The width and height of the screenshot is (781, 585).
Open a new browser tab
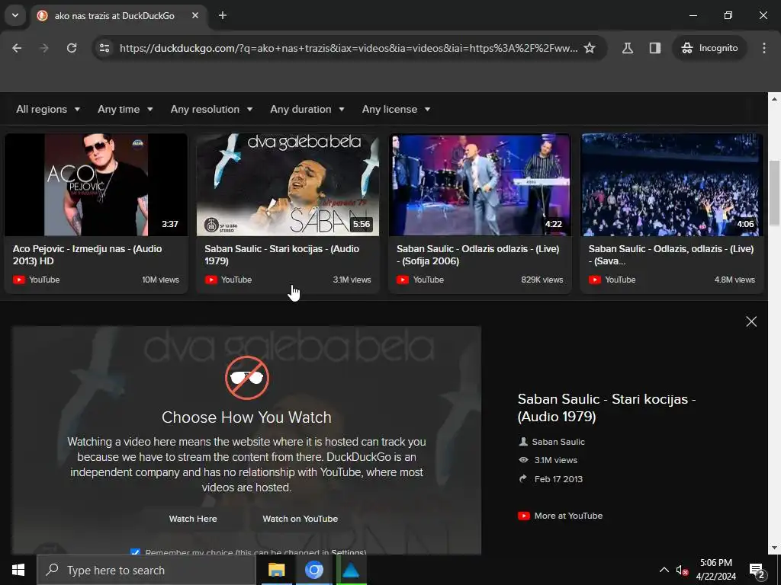click(223, 15)
